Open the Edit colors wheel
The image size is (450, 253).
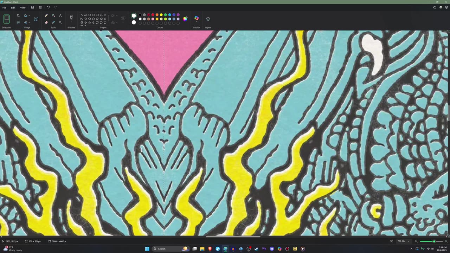185,19
